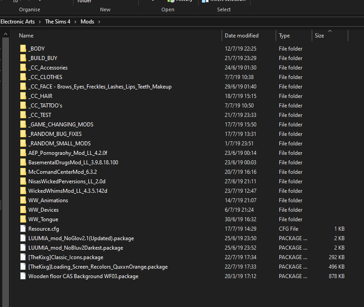Select the AEP mod LL_4.2.0f folder name
Image resolution: width=364 pixels, height=307 pixels.
click(68, 153)
